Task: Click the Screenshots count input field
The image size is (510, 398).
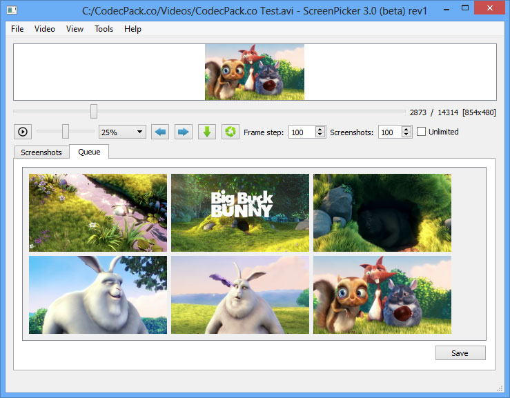Action: click(x=390, y=132)
